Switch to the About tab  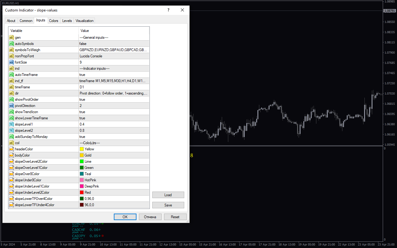(11, 21)
